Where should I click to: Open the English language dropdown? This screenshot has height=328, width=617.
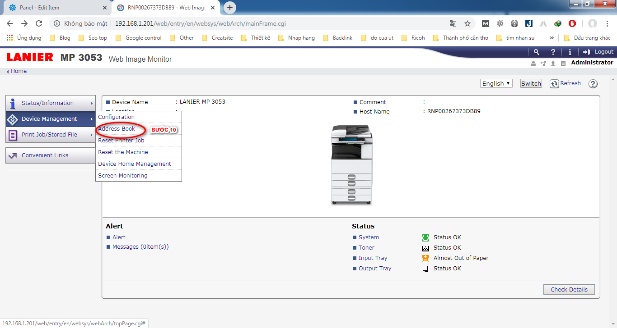pyautogui.click(x=496, y=83)
